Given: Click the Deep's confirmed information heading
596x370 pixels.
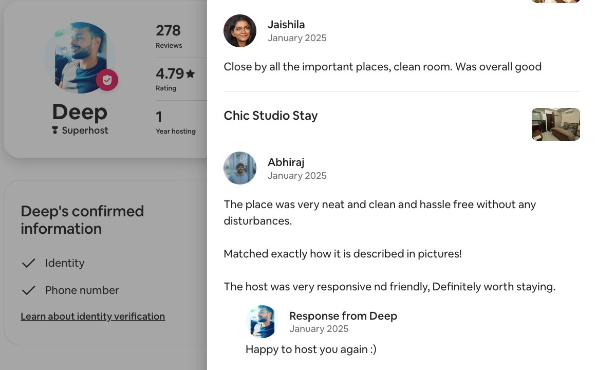Looking at the screenshot, I should [83, 220].
